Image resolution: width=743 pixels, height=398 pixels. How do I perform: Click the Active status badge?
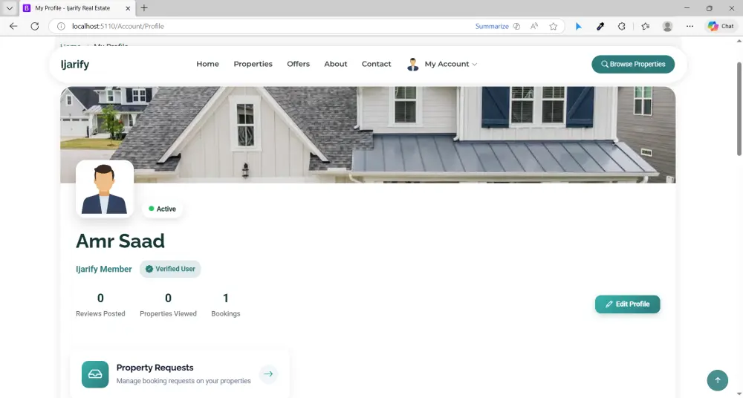pos(162,209)
